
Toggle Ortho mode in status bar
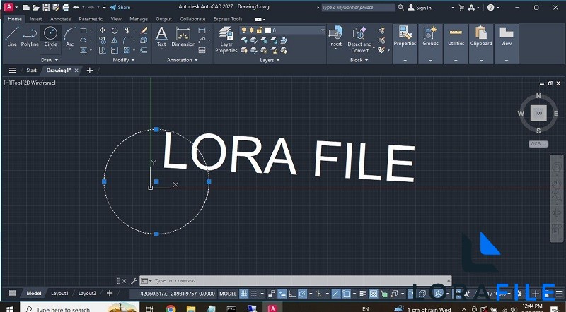(x=292, y=294)
